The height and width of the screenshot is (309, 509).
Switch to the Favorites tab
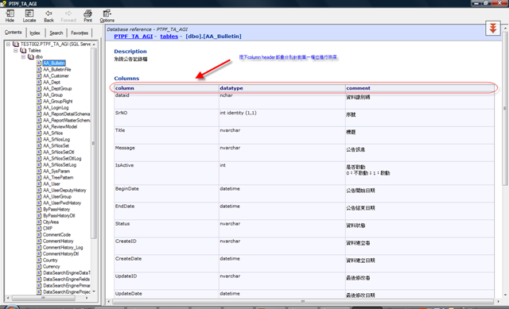coord(80,33)
